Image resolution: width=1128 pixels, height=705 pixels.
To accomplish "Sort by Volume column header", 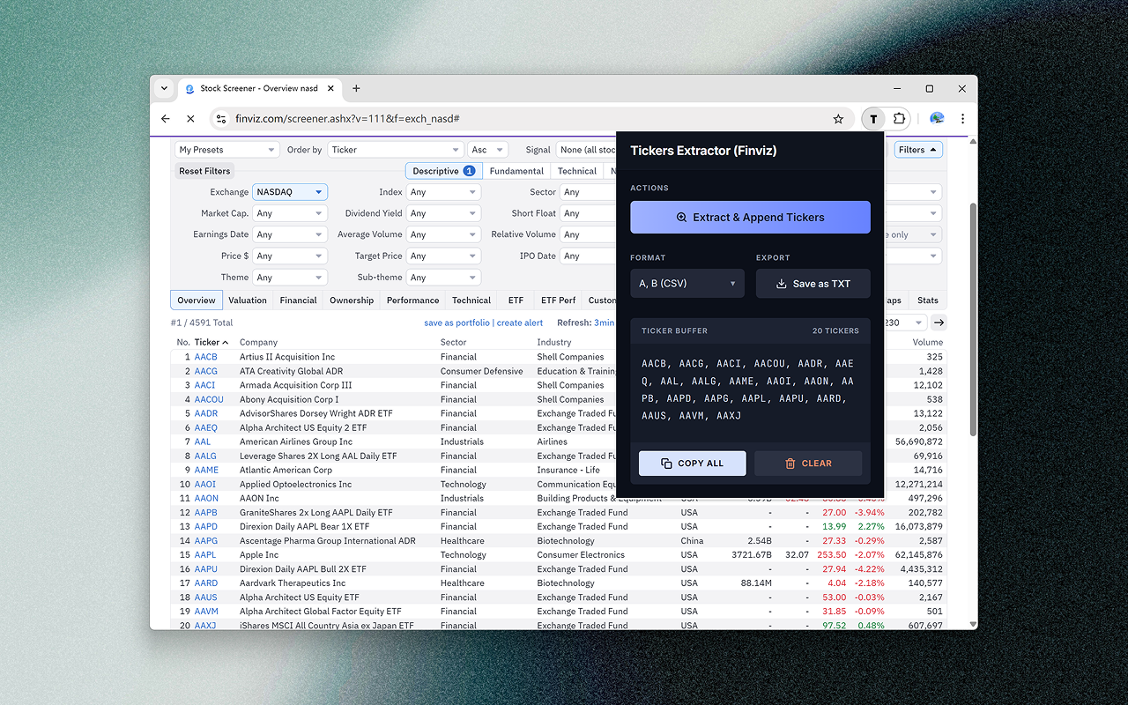I will point(928,342).
